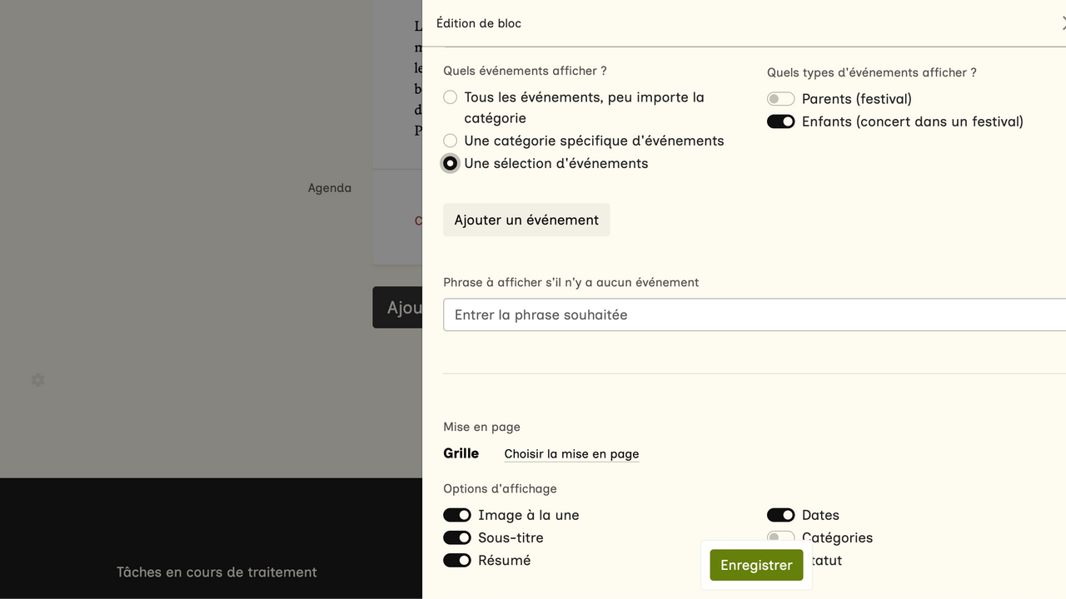
Task: Select the Agenda label in background
Action: click(330, 188)
